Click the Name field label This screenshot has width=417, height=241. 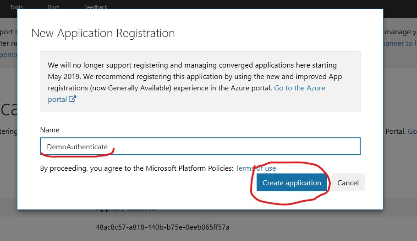50,130
